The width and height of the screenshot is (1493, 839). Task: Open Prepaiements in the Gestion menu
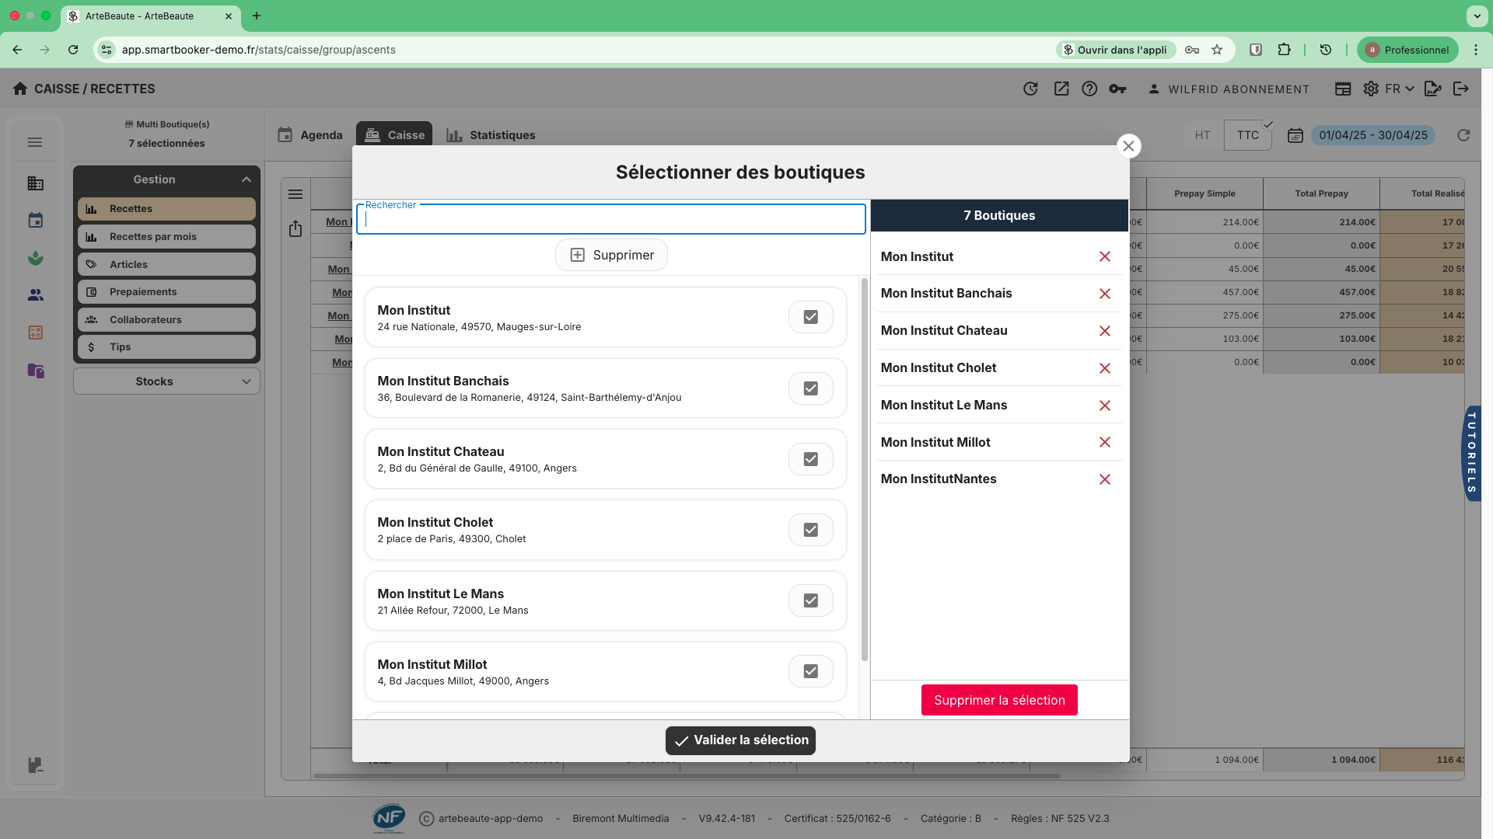coord(166,291)
